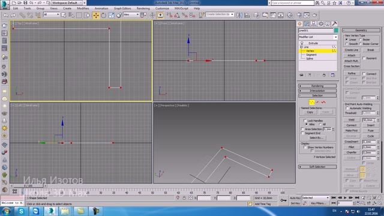This screenshot has width=384, height=216.
Task: Click the Align tool icon
Action: [247, 15]
